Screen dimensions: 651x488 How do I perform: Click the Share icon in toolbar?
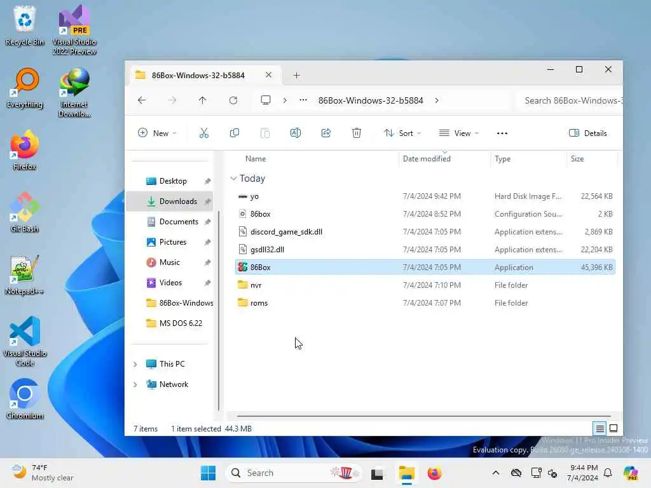tap(326, 133)
